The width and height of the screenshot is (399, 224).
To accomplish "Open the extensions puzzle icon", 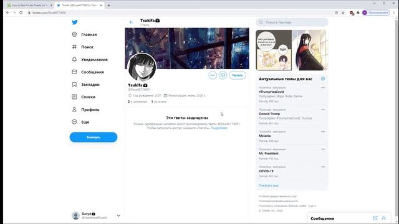I will pyautogui.click(x=358, y=12).
